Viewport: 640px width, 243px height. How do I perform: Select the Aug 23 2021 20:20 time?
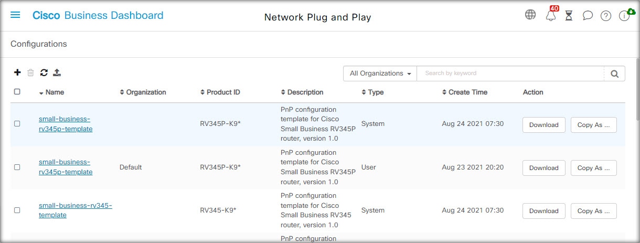[x=473, y=167]
